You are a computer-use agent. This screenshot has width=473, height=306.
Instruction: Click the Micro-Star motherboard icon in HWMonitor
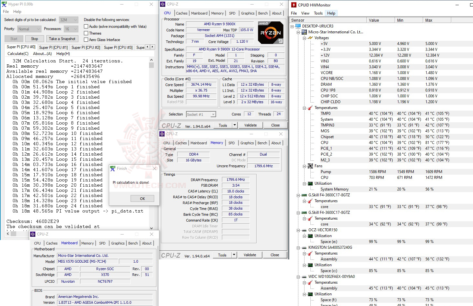pyautogui.click(x=304, y=32)
